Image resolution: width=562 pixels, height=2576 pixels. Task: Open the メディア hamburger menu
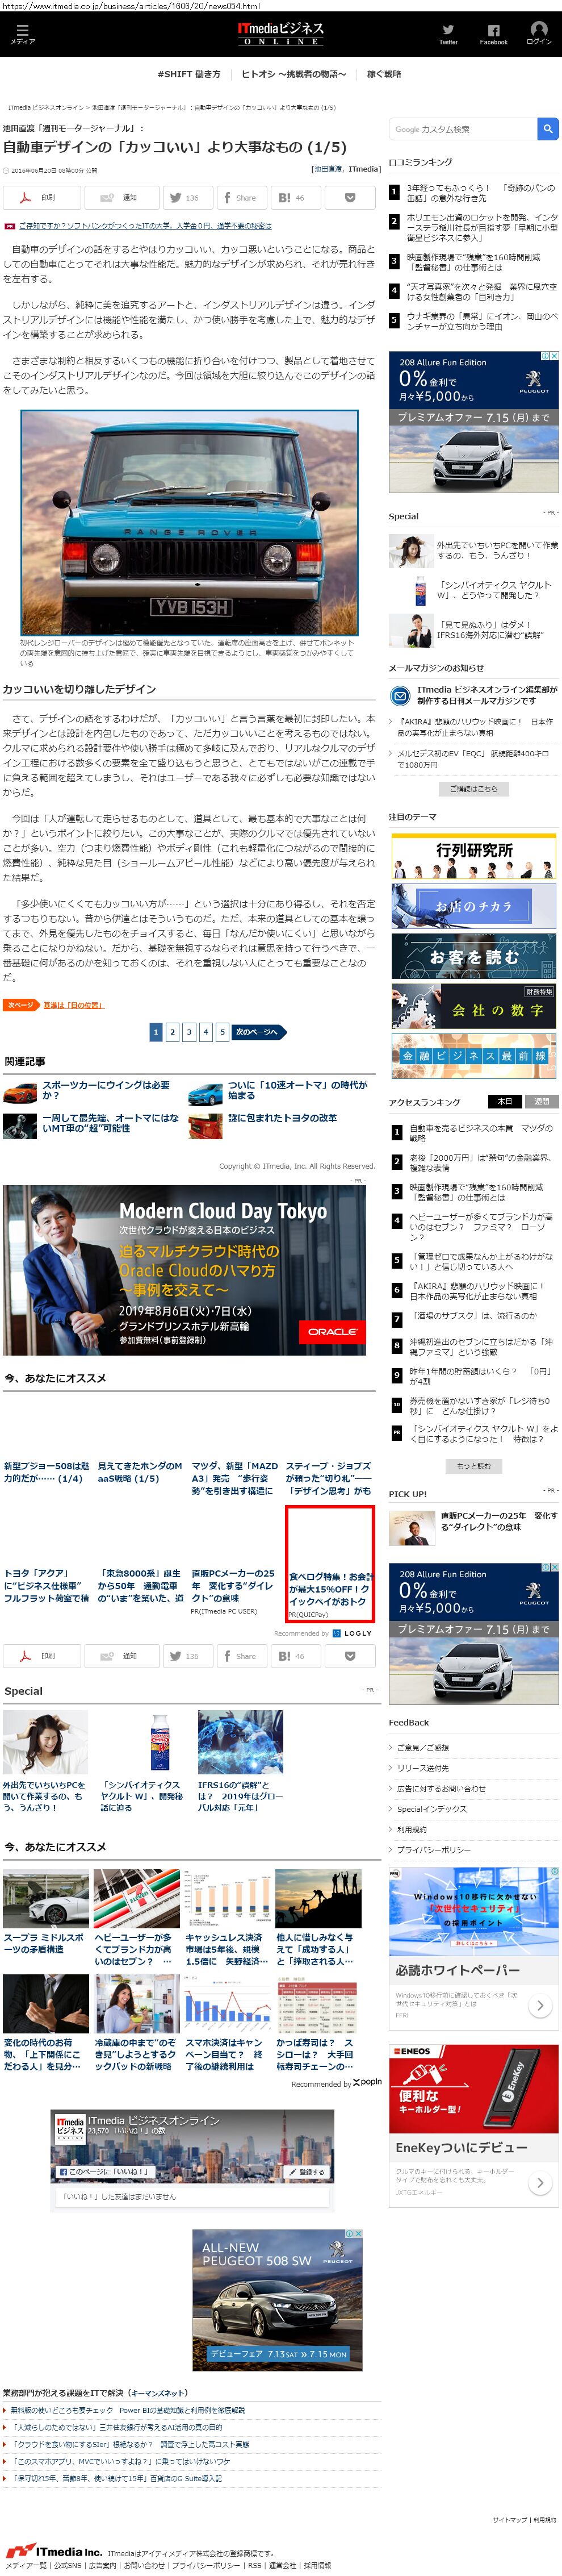[22, 35]
